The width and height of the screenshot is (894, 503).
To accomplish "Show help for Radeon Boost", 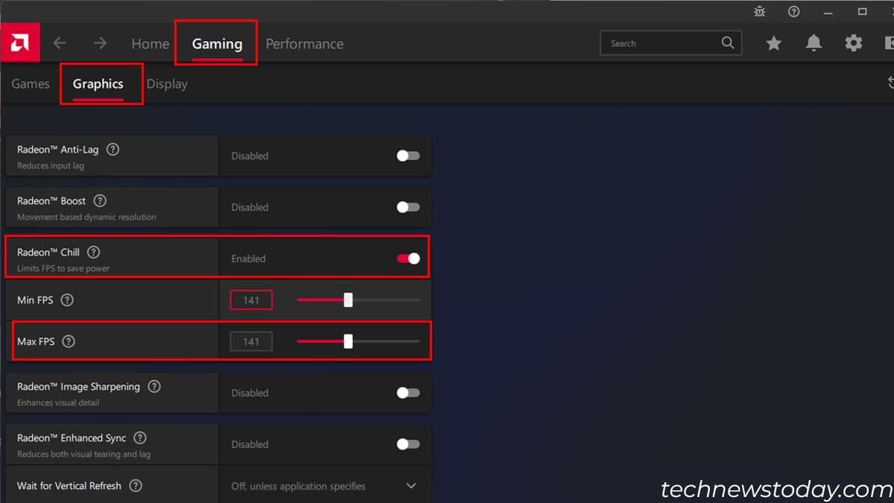I will click(100, 200).
